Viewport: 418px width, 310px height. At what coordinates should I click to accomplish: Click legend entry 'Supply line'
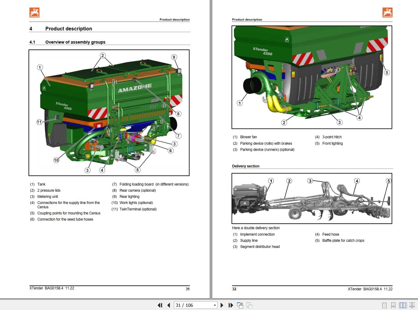pos(249,241)
